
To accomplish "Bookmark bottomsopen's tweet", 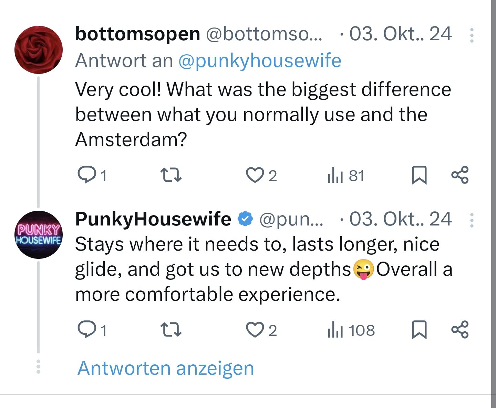I will point(419,175).
